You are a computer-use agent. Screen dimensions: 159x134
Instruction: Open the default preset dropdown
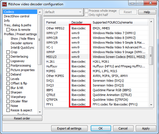[x=63, y=12]
